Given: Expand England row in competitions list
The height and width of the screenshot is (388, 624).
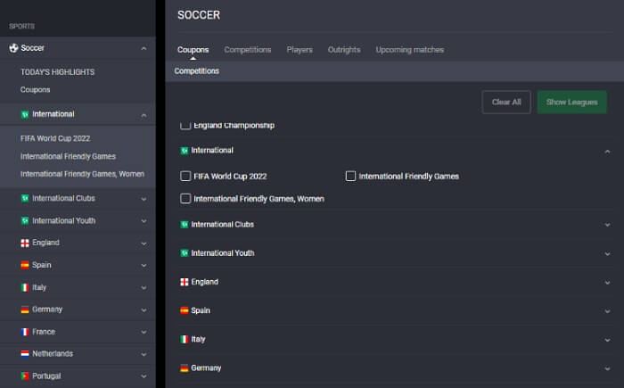Looking at the screenshot, I should (x=607, y=283).
